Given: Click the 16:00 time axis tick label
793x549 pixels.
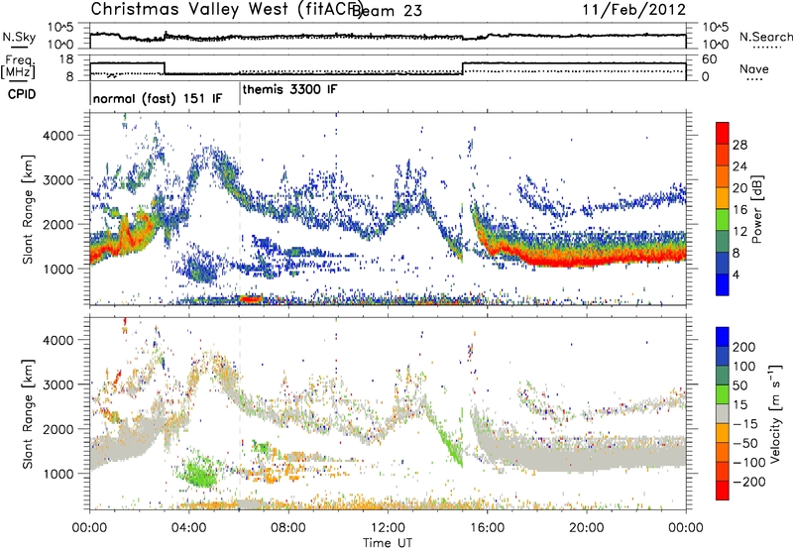Looking at the screenshot, I should tap(487, 528).
